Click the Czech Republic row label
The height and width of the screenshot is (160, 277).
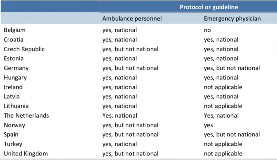24,49
